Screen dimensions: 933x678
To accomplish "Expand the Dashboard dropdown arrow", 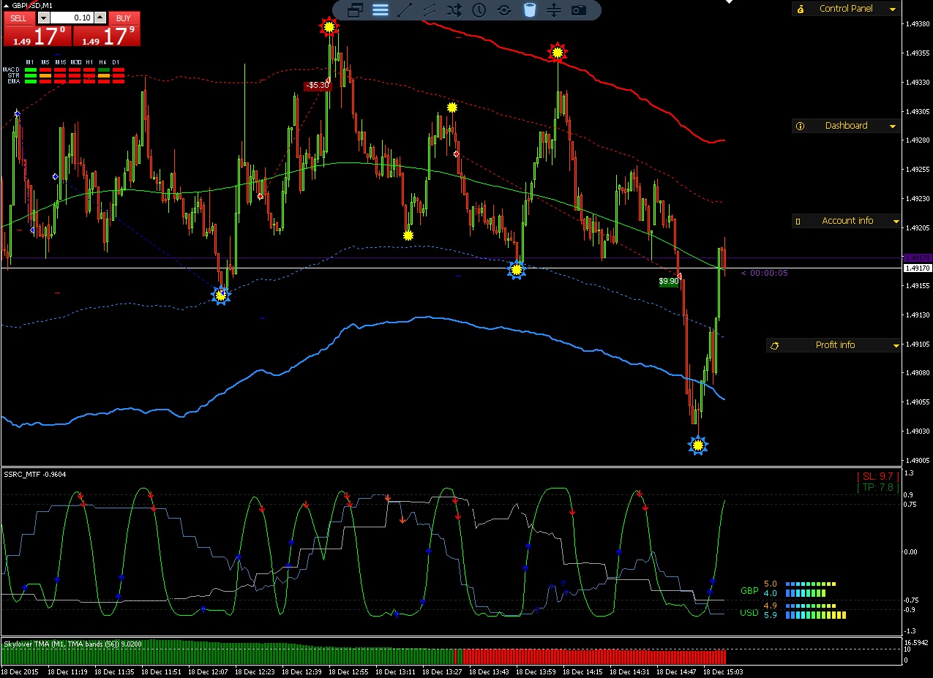I will tap(892, 127).
